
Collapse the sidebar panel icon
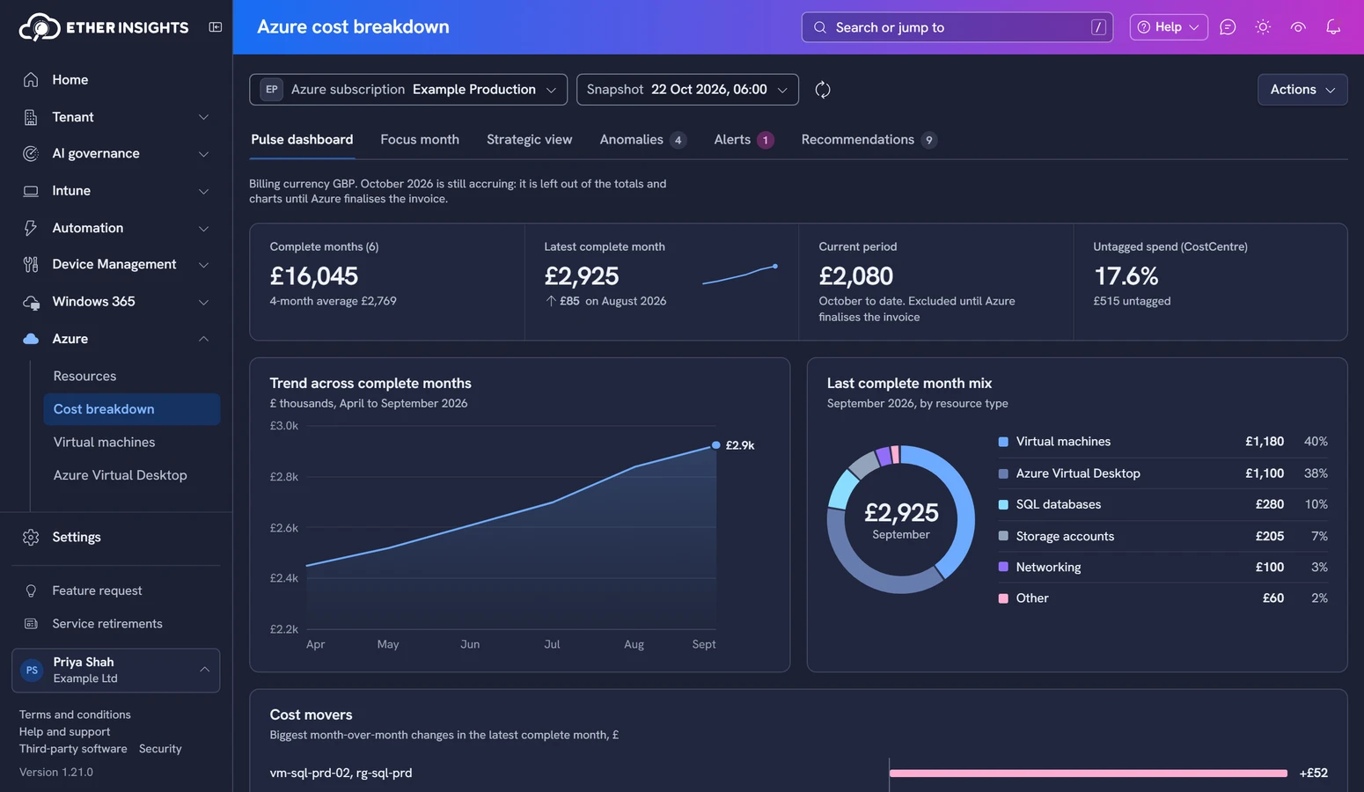coord(215,27)
